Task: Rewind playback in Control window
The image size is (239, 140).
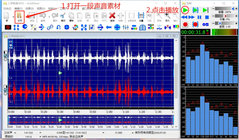Action: [x=184, y=17]
